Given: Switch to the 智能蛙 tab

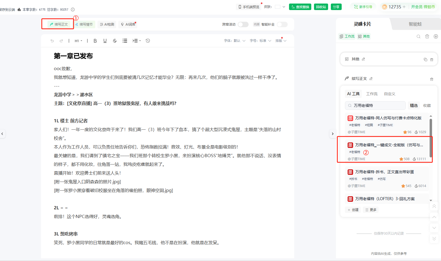Looking at the screenshot, I should click(415, 24).
